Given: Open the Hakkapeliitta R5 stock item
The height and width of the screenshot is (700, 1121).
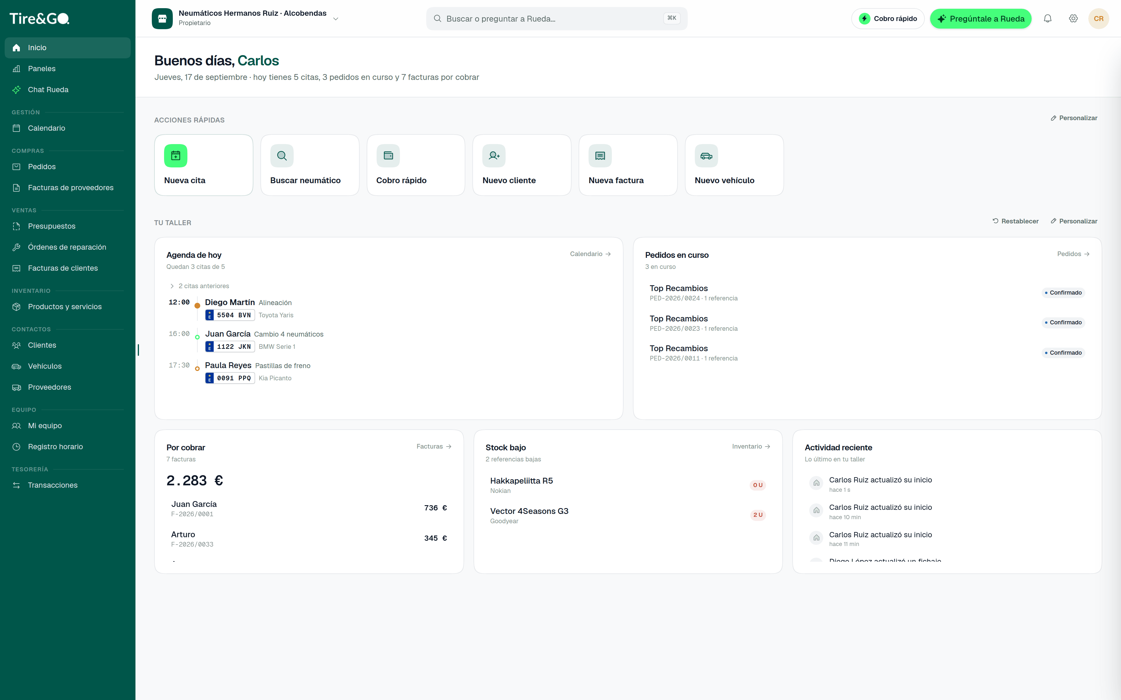Looking at the screenshot, I should (x=628, y=485).
